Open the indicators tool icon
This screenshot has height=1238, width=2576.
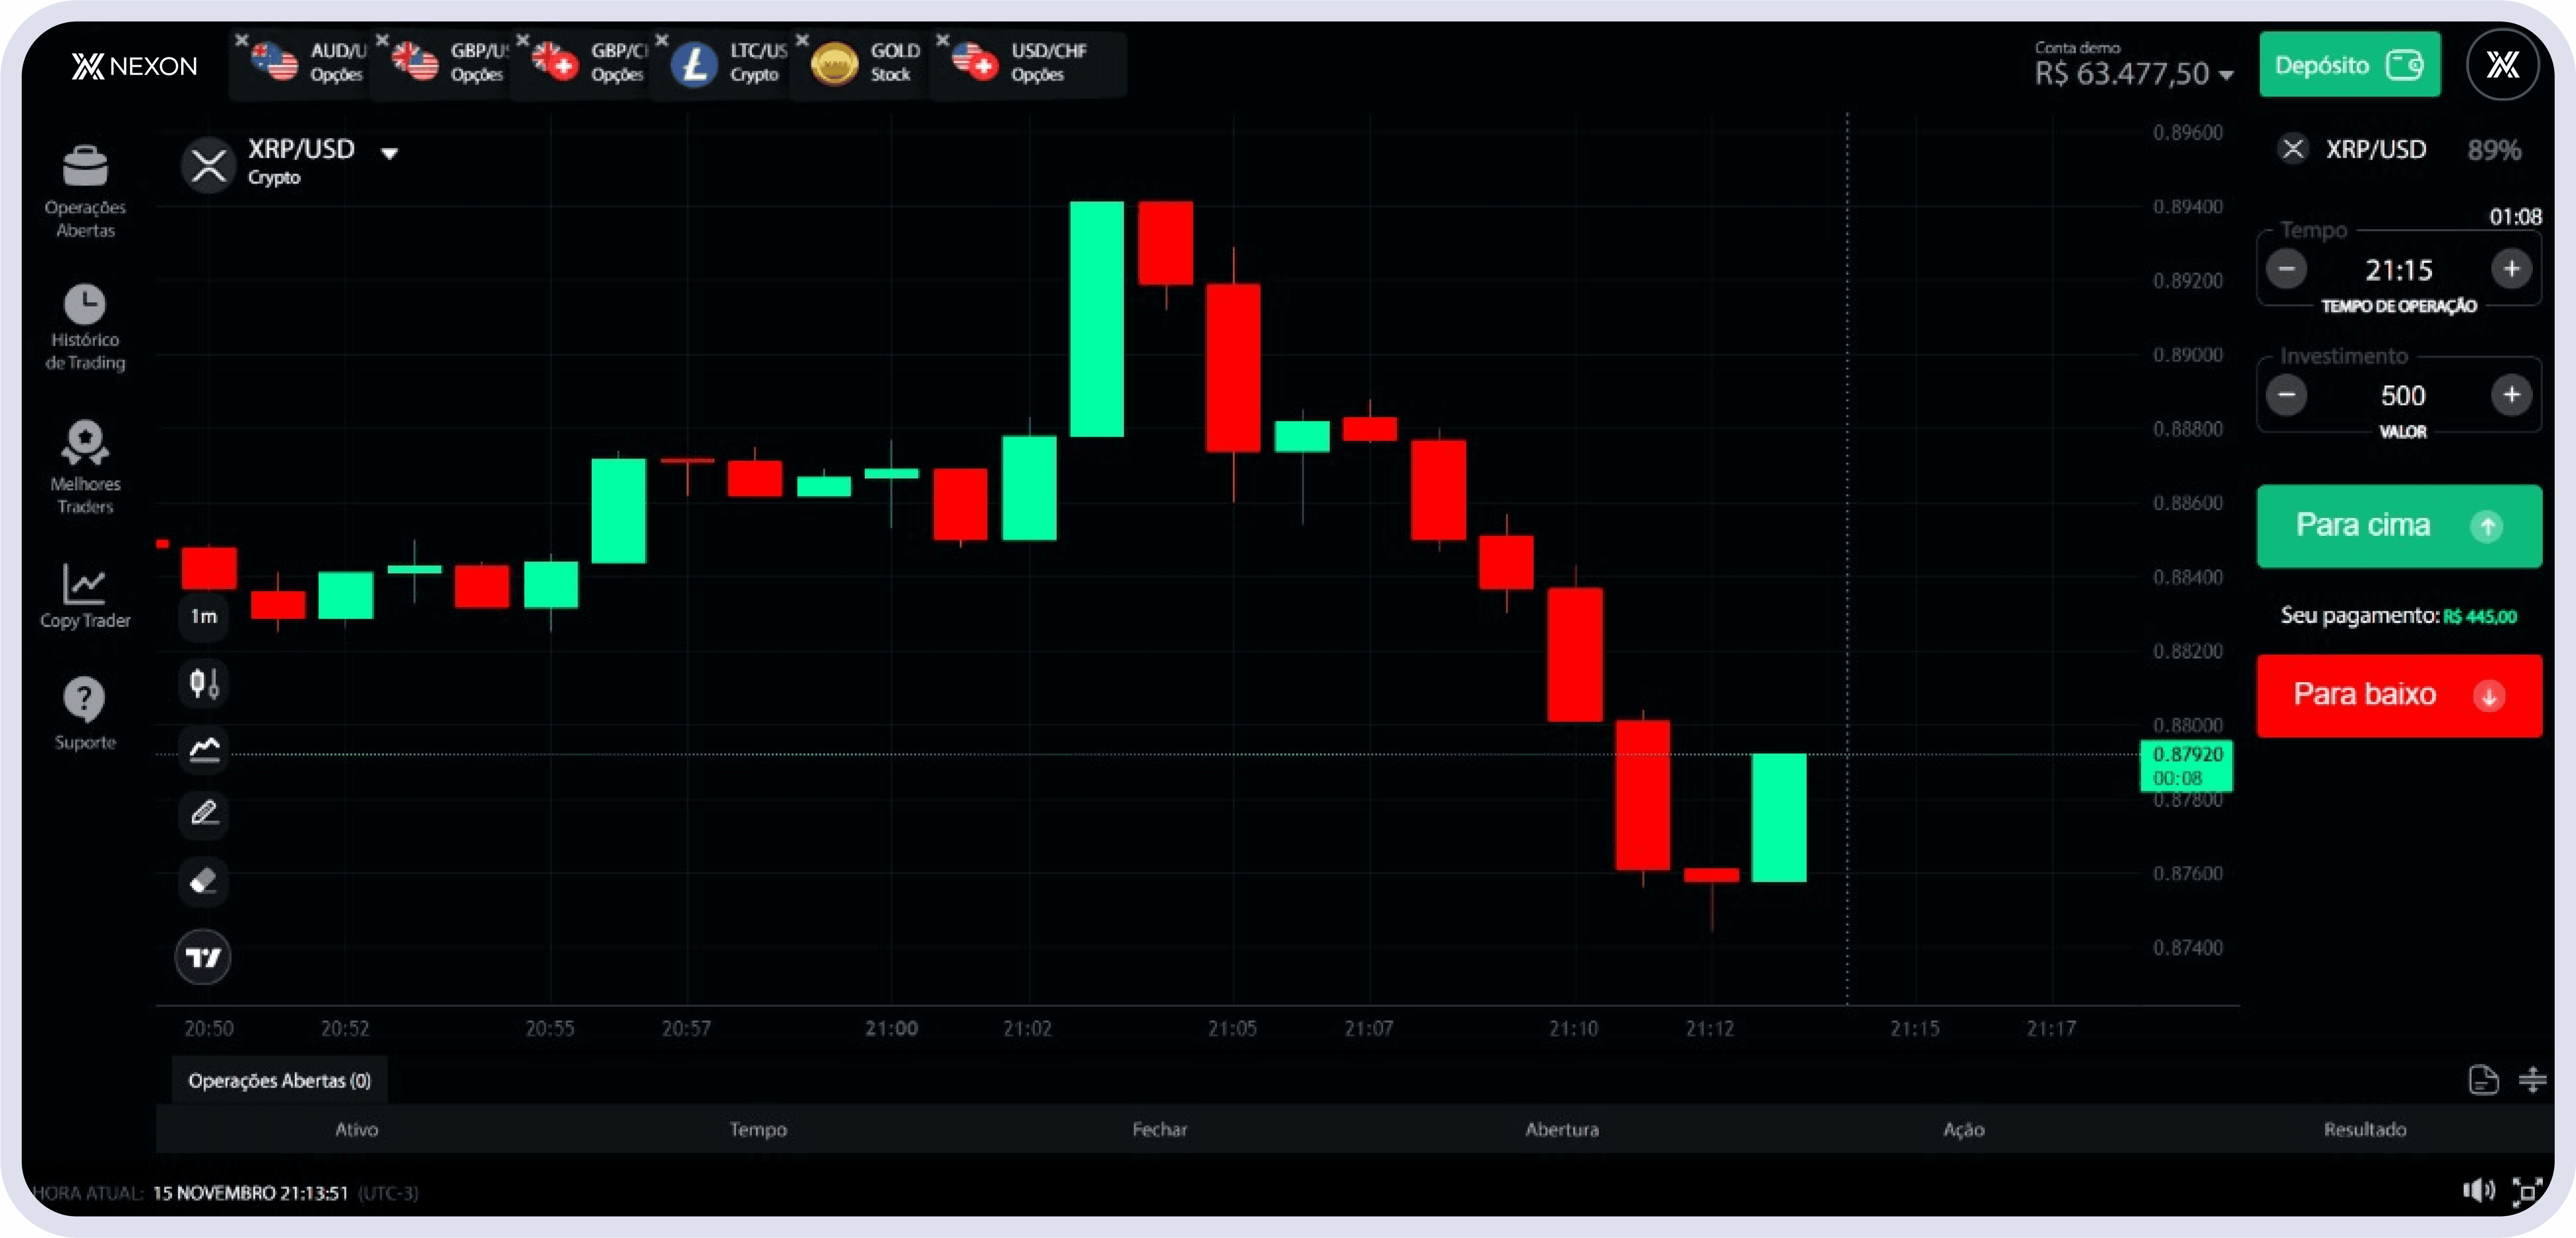204,749
